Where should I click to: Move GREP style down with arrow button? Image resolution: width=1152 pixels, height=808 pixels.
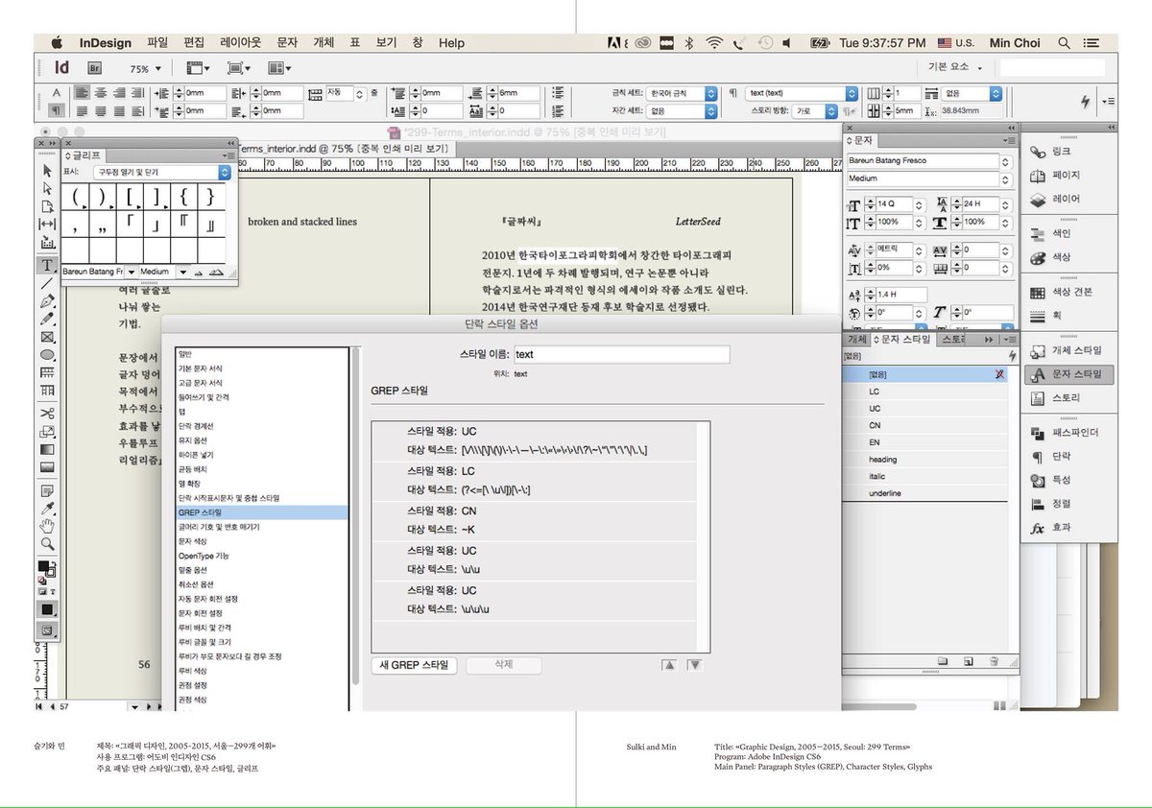pos(694,665)
